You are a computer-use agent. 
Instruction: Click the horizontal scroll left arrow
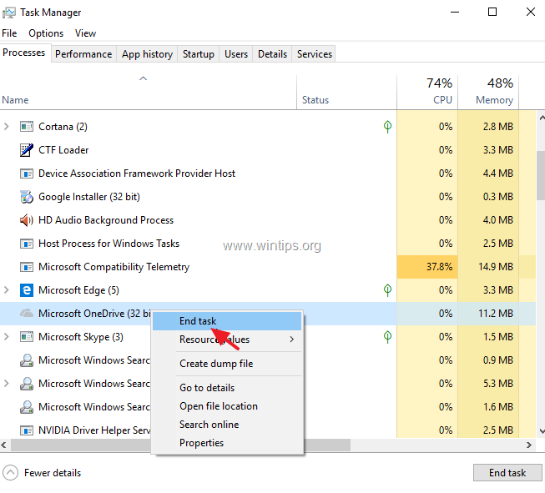pyautogui.click(x=4, y=445)
